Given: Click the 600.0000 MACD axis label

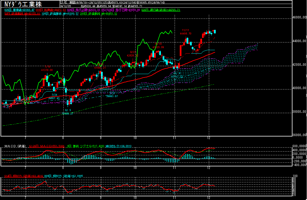Looking at the screenshot, I should coord(300,146).
